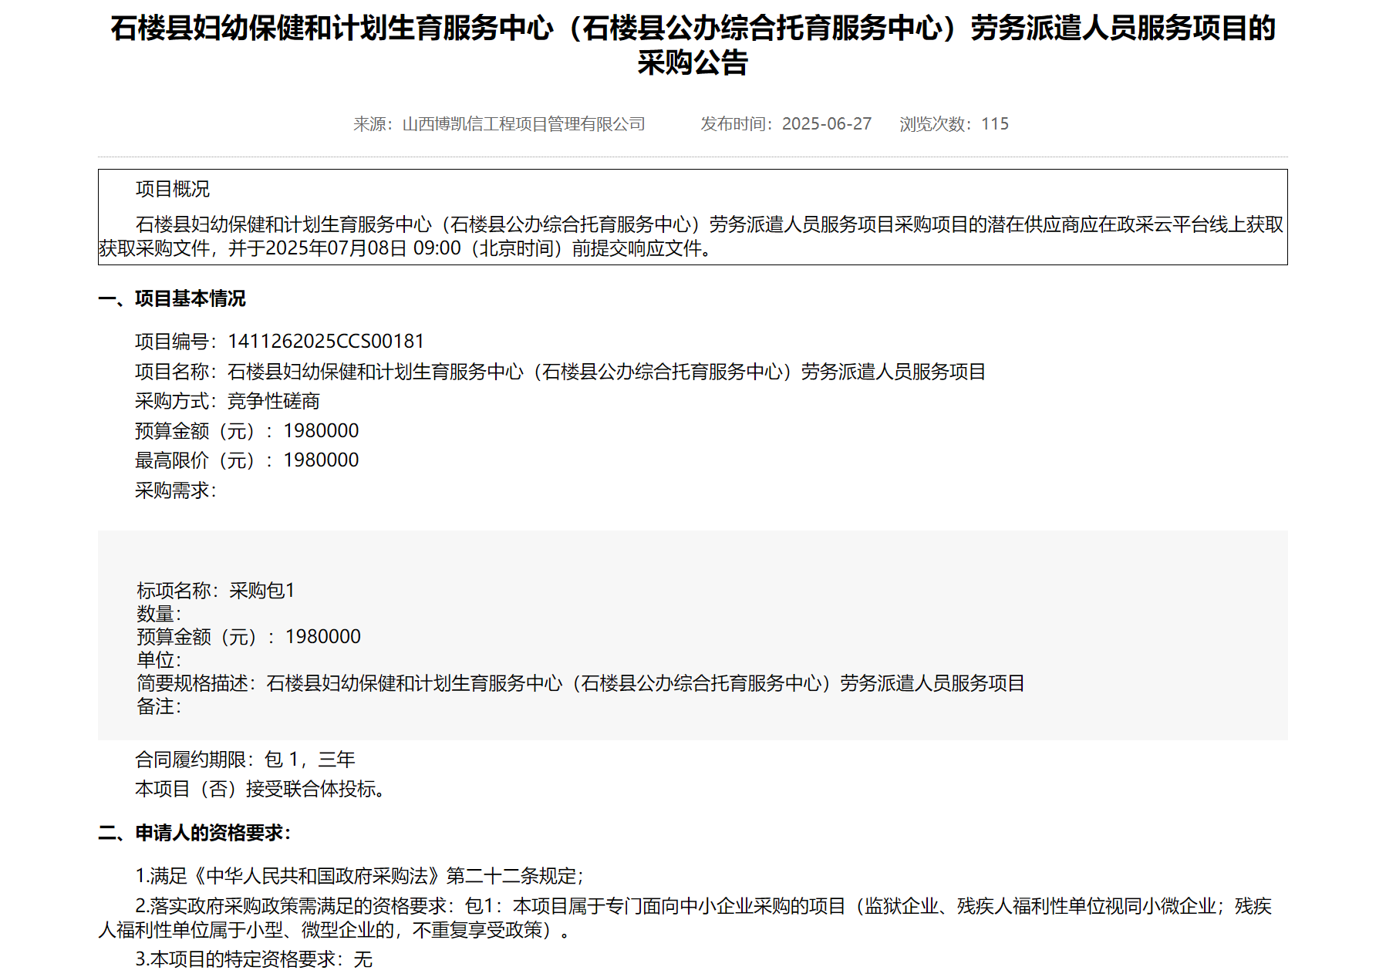Click requirement 1 about 政府采购法 第二十二条
The height and width of the screenshot is (977, 1386).
pyautogui.click(x=360, y=876)
